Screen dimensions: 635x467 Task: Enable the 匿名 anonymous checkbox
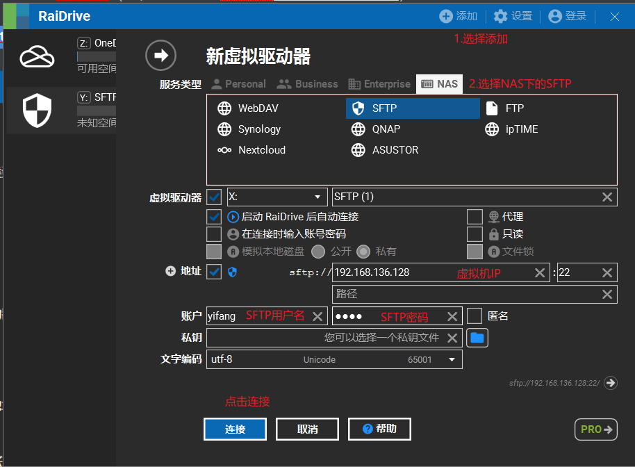(475, 316)
